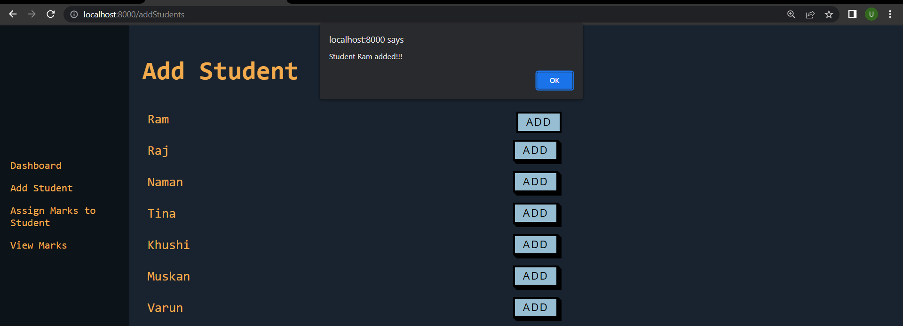The image size is (903, 326).
Task: Add student Tina
Action: tap(537, 214)
